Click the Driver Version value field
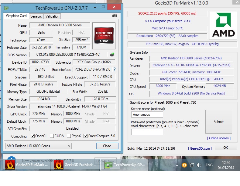240x186 pixels. pyautogui.click(x=72, y=106)
